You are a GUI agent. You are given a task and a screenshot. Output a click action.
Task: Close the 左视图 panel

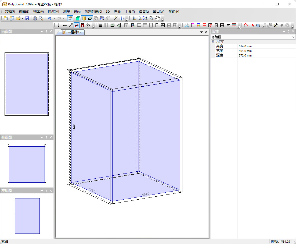pyautogui.click(x=51, y=190)
